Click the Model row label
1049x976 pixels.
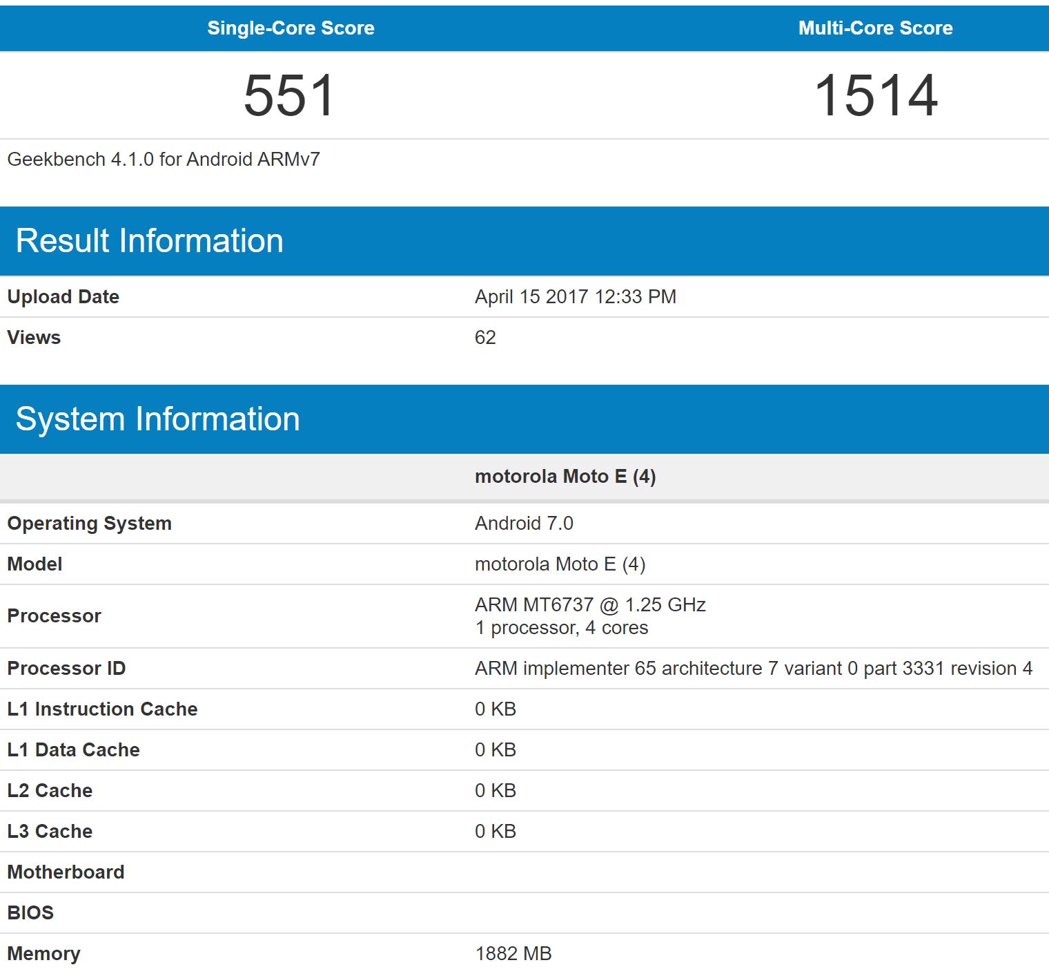(x=35, y=564)
